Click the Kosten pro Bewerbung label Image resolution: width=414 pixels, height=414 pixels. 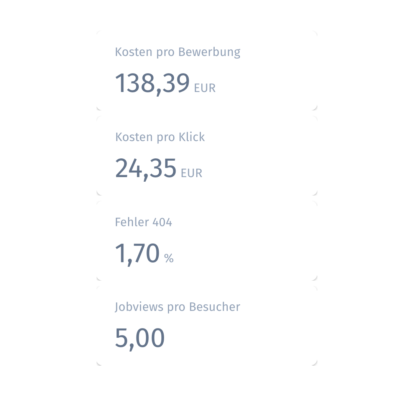click(177, 52)
